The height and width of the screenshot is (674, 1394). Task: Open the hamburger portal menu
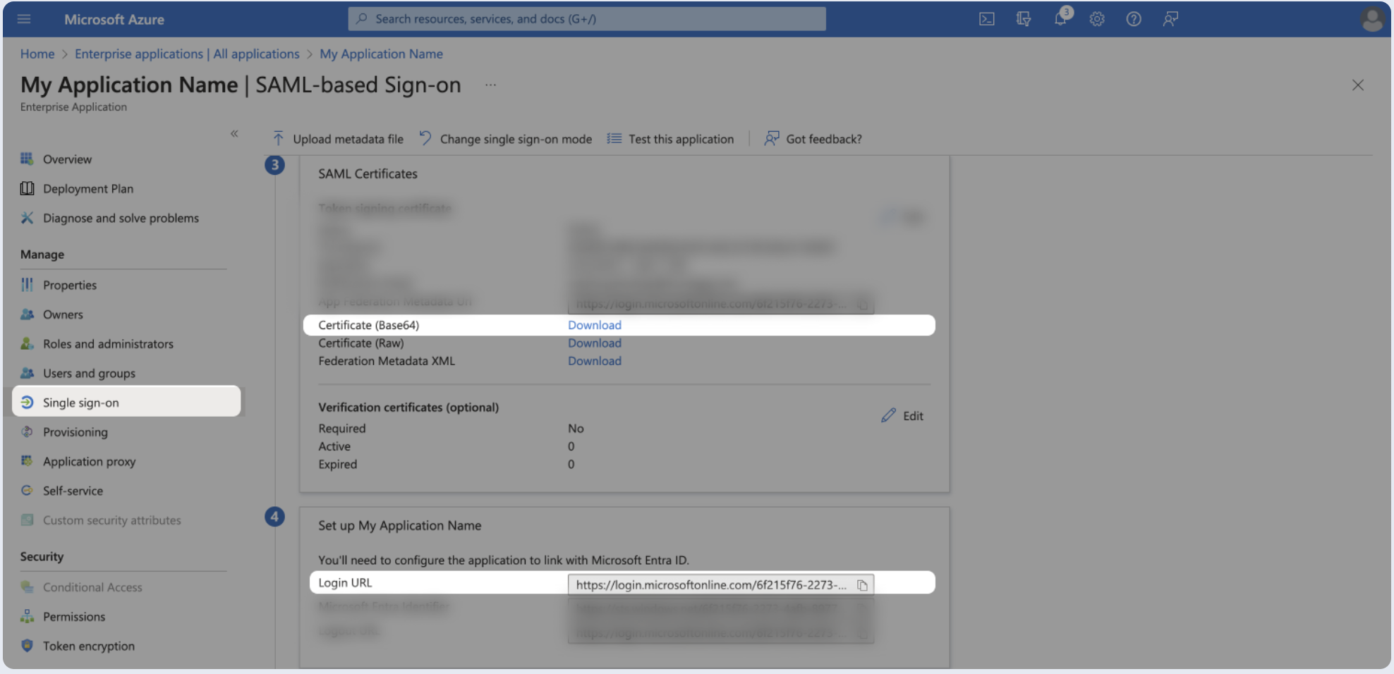coord(24,19)
